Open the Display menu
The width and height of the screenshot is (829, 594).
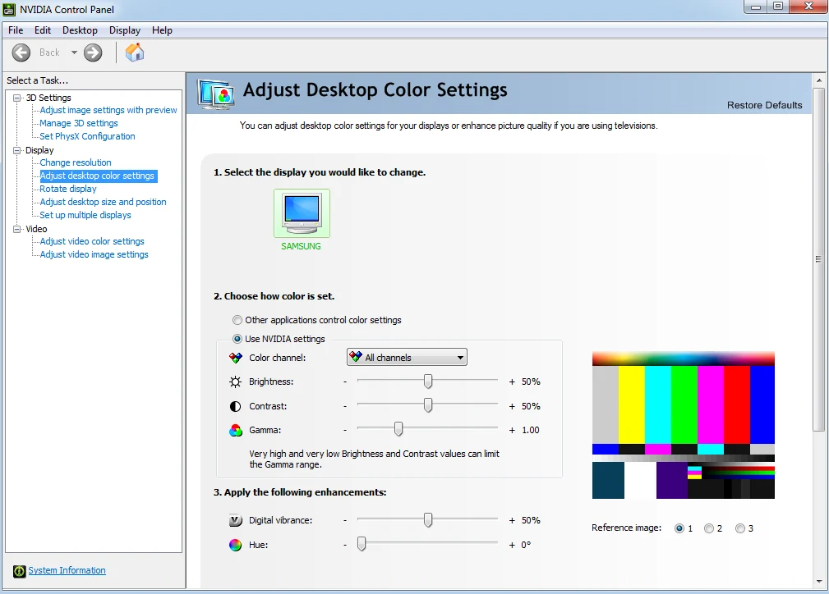[x=125, y=30]
